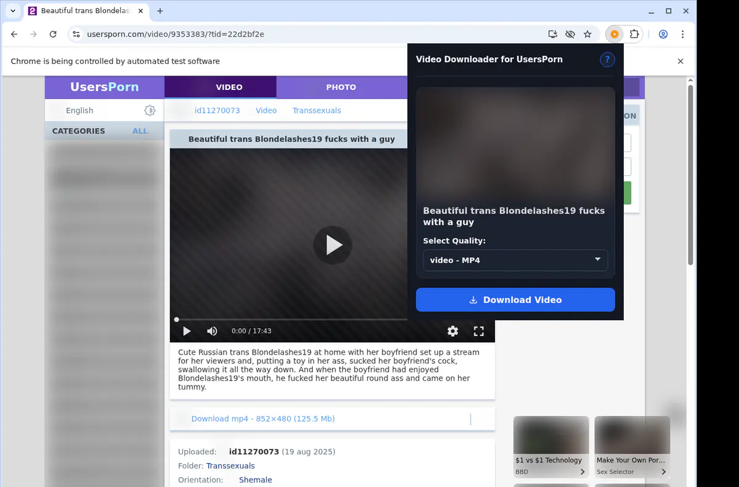Open the English language selector

coord(79,111)
